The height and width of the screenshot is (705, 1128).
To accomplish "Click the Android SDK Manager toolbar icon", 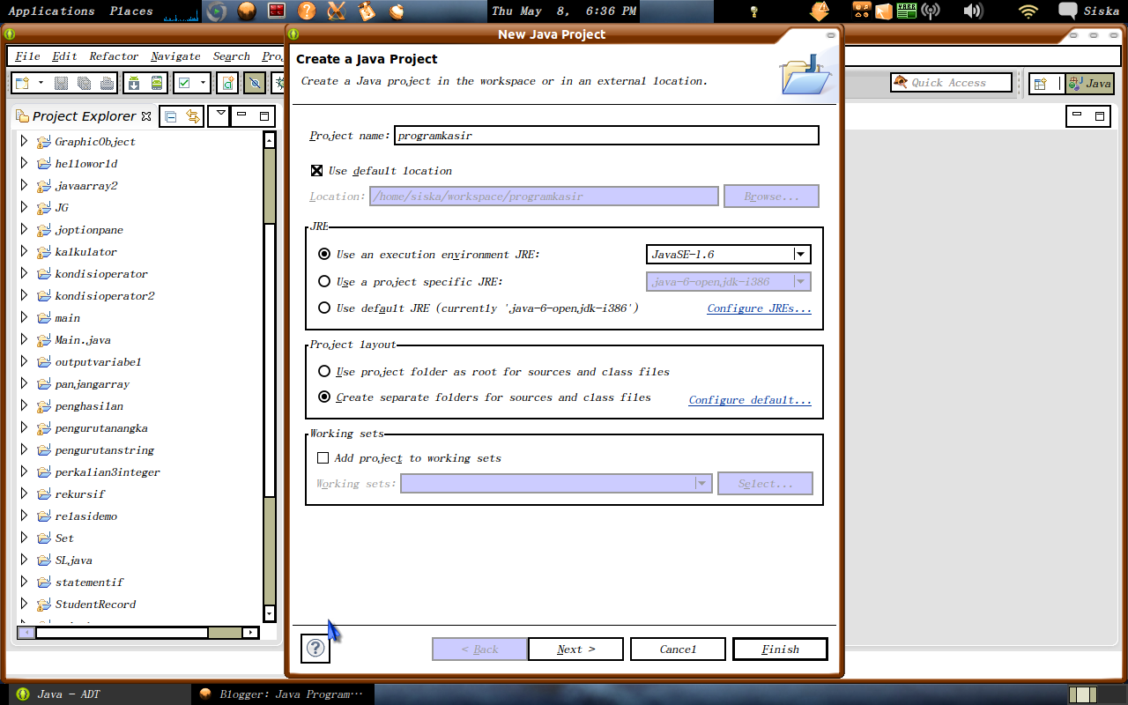I will point(134,82).
